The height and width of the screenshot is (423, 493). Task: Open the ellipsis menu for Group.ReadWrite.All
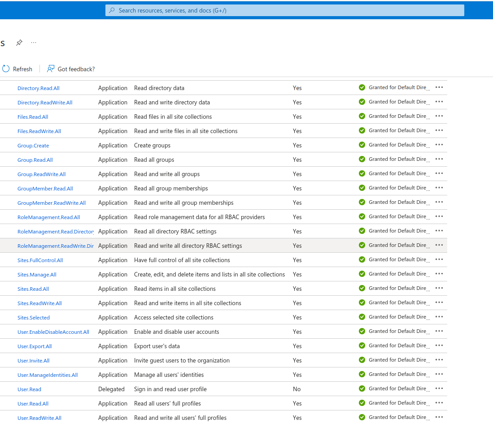point(439,173)
